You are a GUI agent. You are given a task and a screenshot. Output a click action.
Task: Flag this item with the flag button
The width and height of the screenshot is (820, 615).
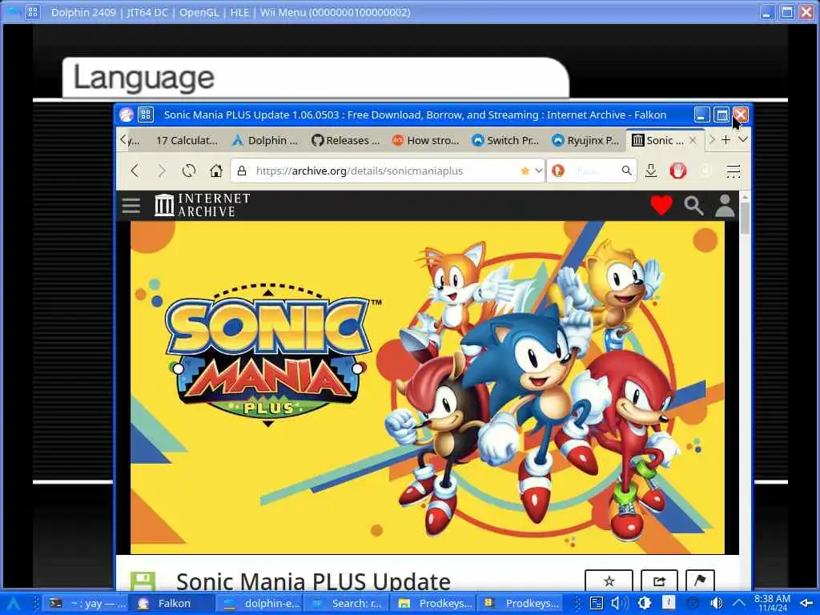click(700, 581)
